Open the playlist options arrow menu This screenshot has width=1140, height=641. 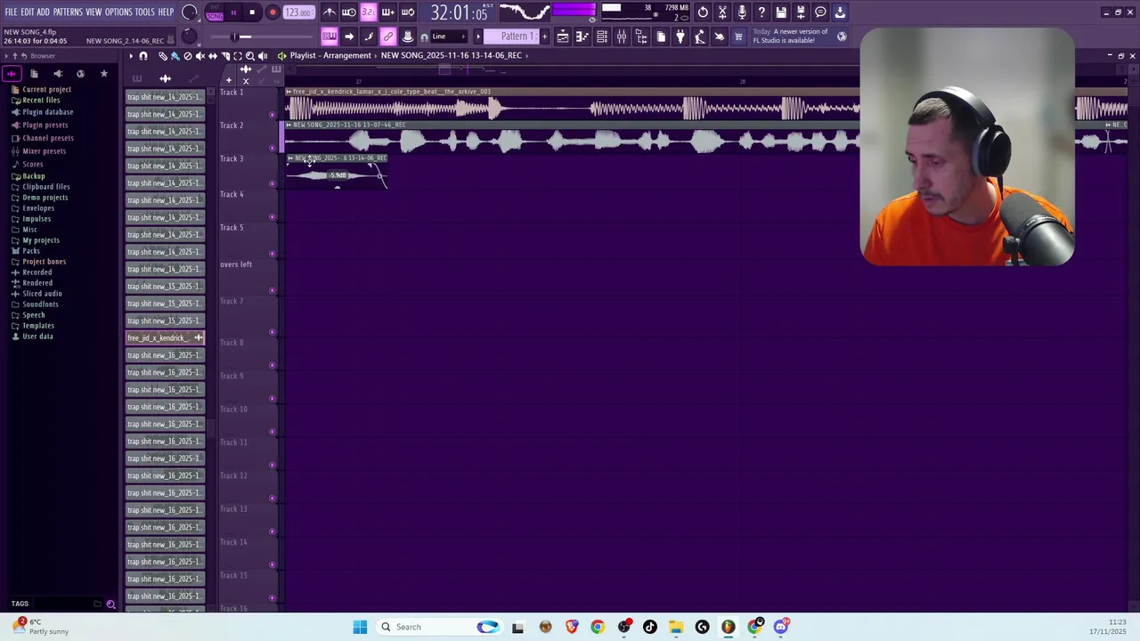[x=131, y=56]
